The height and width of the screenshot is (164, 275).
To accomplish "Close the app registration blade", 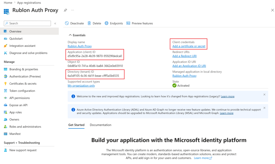I will point(272,10).
